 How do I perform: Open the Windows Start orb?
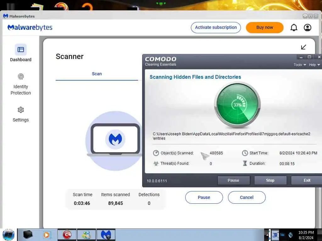8,235
